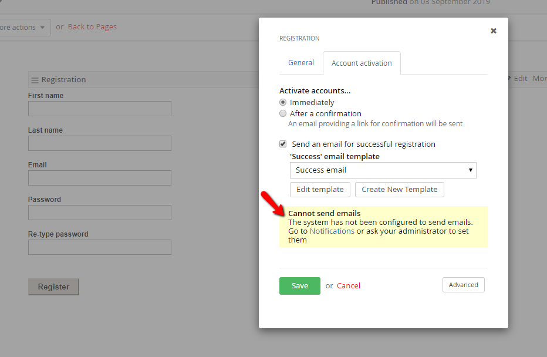Click the 'REGISTRATION' dialog title

pyautogui.click(x=299, y=38)
